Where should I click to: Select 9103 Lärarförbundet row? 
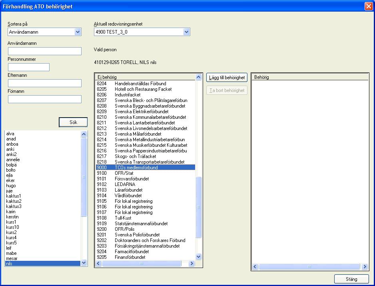tap(146, 190)
